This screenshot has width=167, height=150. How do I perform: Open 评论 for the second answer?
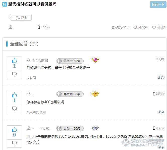tap(161, 112)
